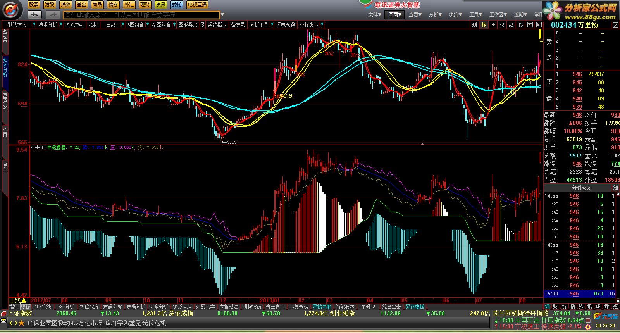Open the 指数 index category
The height and width of the screenshot is (333, 620).
(x=65, y=5)
